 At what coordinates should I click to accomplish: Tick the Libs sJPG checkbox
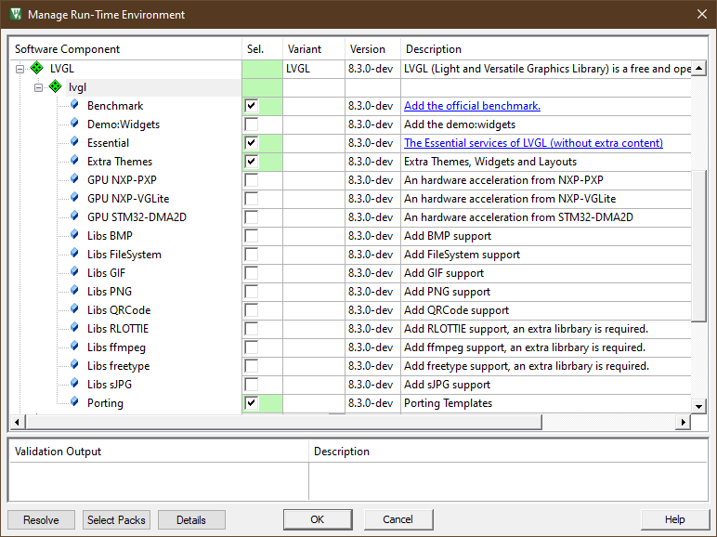coord(251,385)
